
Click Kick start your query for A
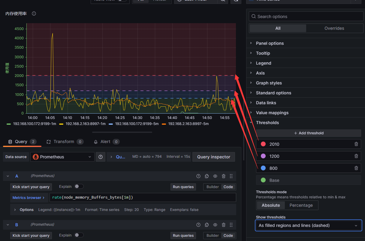click(x=31, y=187)
